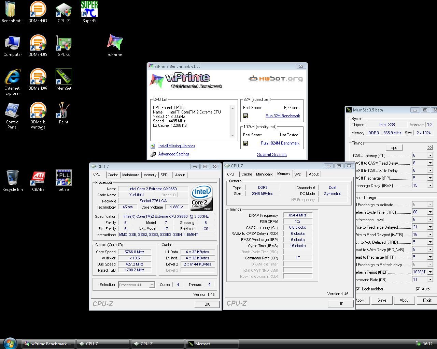The width and height of the screenshot is (437, 349).
Task: Click the Submit Scores link
Action: [272, 154]
